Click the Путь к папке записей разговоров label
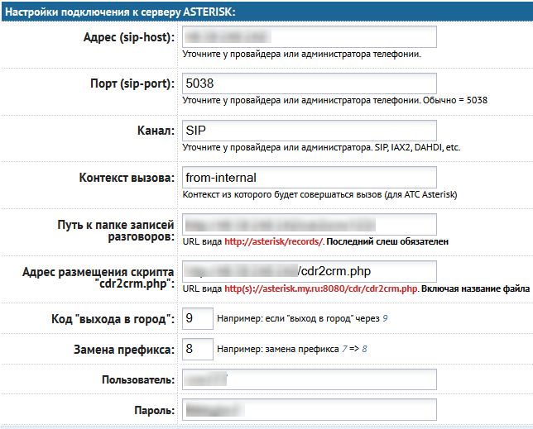This screenshot has width=533, height=429. click(x=116, y=231)
